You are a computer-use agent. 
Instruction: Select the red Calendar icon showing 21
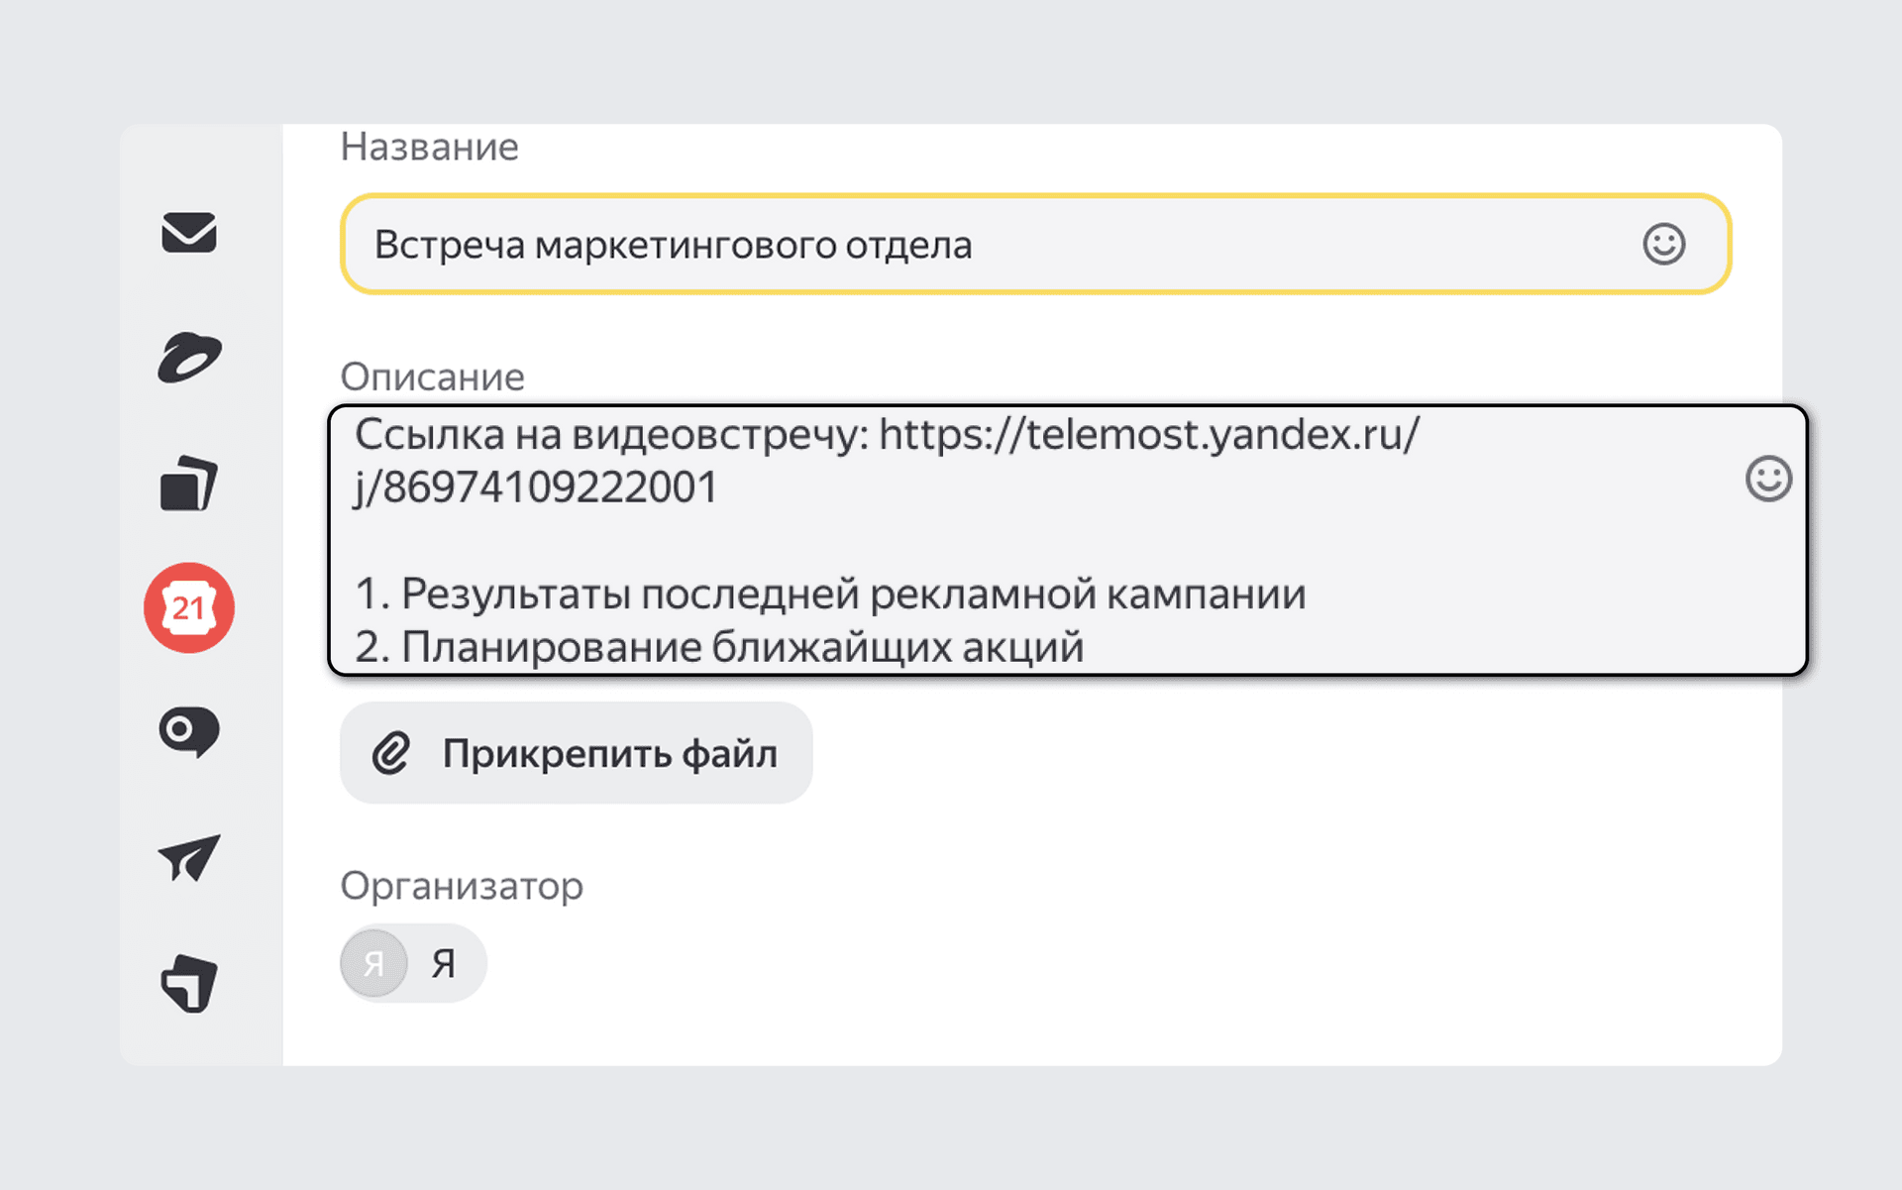point(189,607)
